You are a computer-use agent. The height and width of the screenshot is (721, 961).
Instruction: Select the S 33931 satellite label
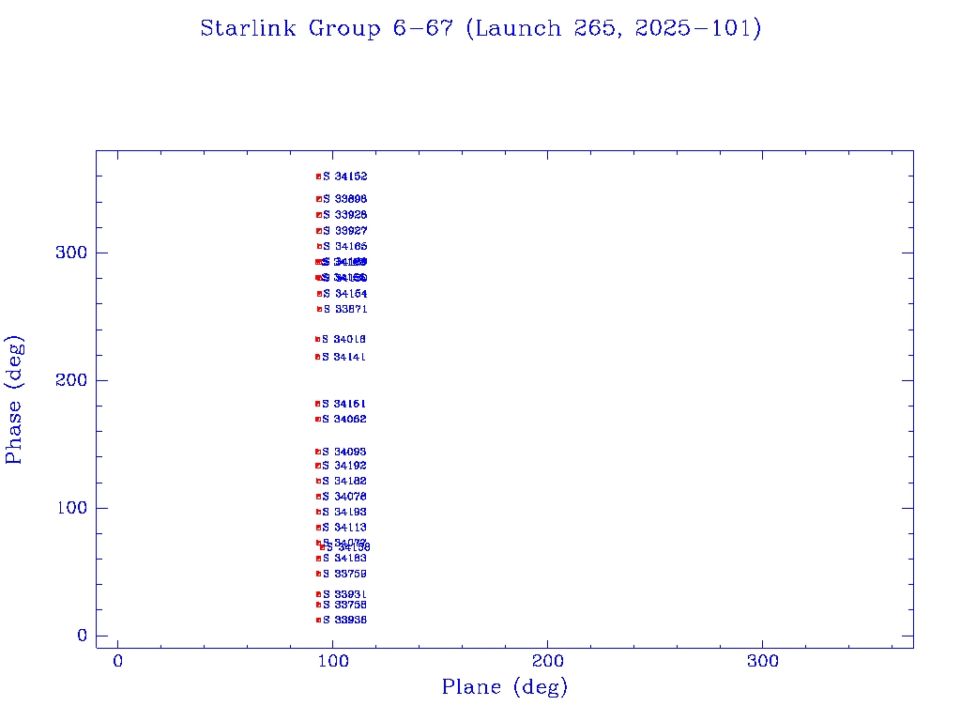[344, 594]
